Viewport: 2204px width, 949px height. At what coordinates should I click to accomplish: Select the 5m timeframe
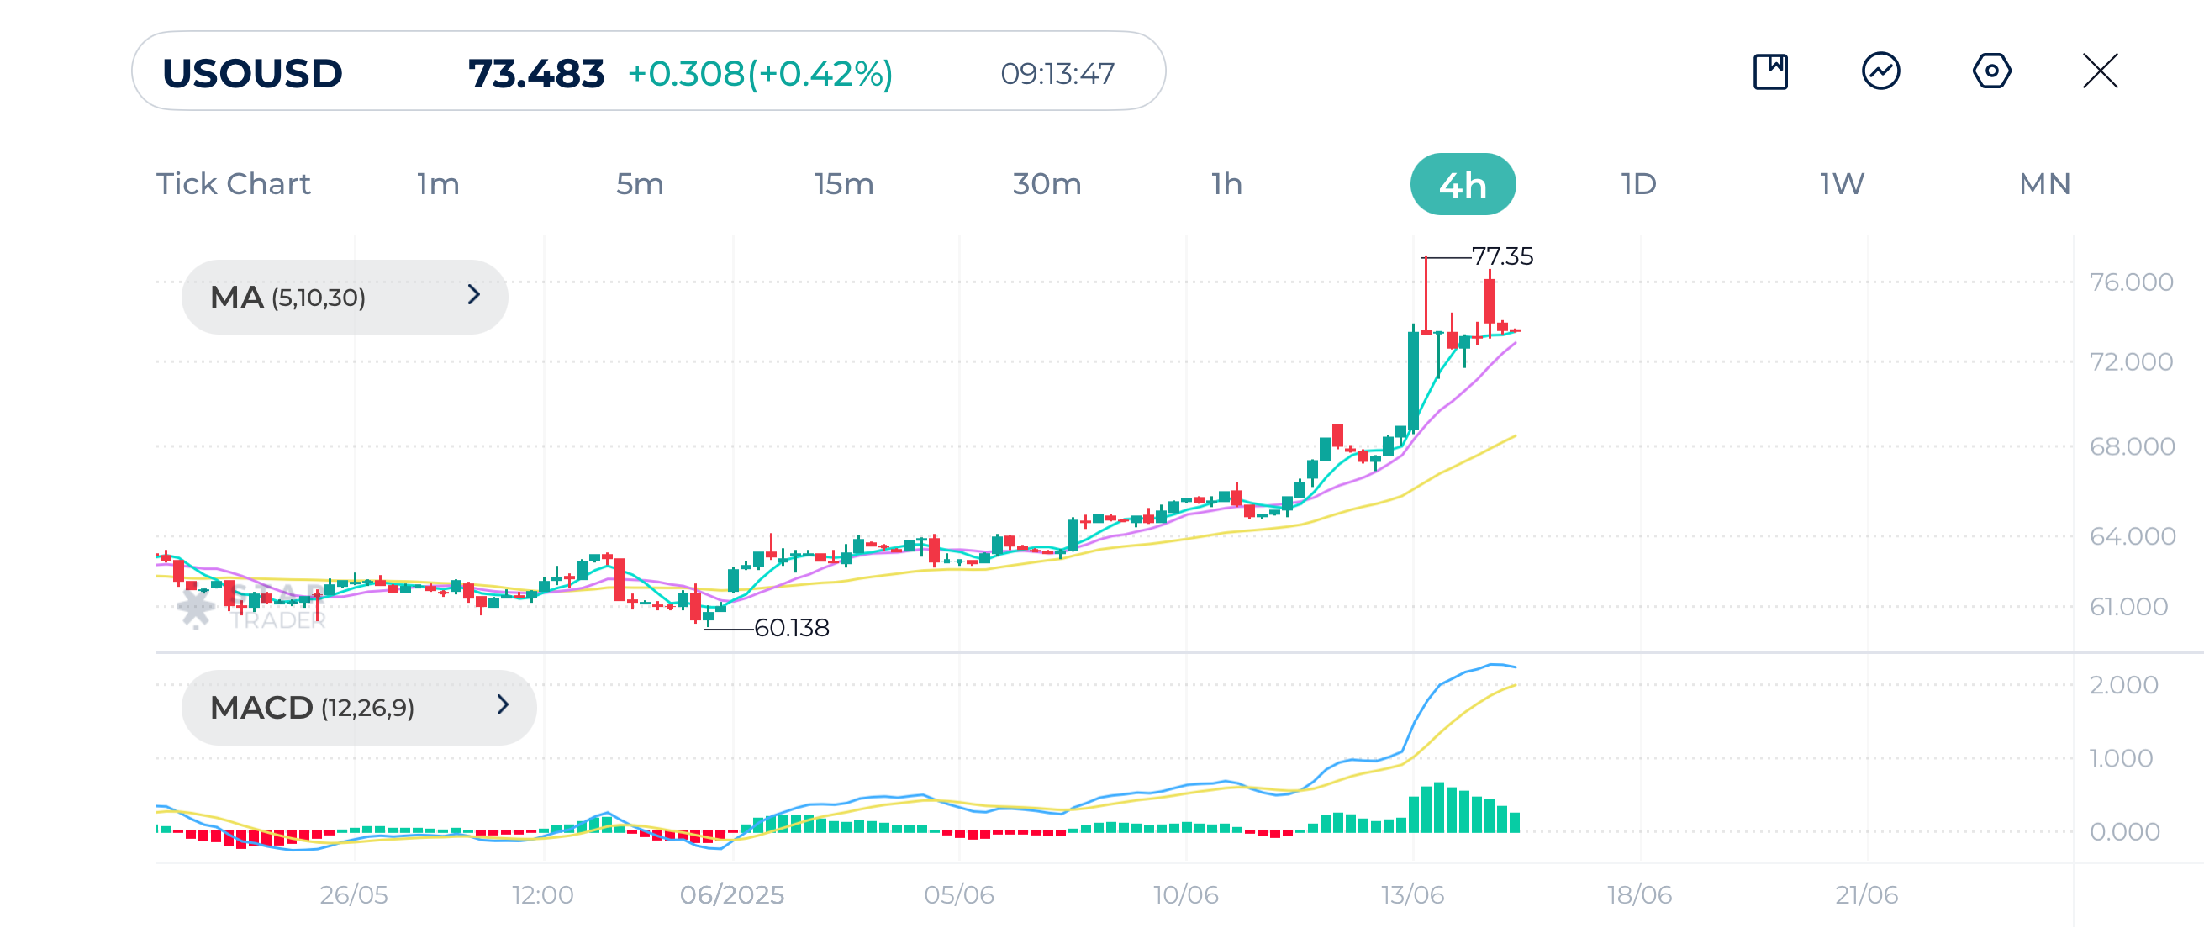pos(639,184)
